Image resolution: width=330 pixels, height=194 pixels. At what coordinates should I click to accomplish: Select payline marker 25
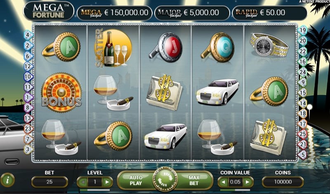[303, 134]
